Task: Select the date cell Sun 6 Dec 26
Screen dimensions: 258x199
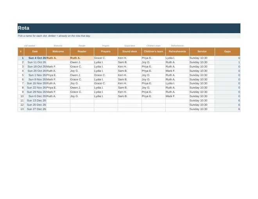Action: click(35, 96)
